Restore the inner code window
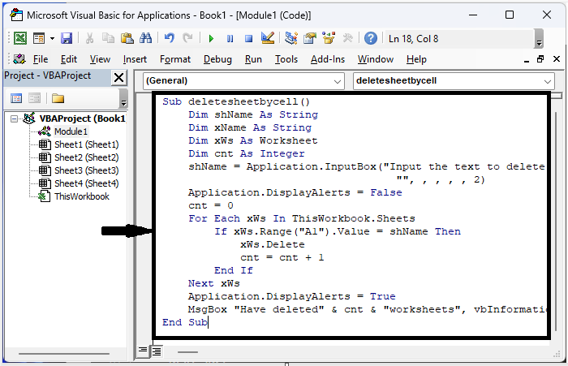The image size is (568, 366). pos(540,59)
